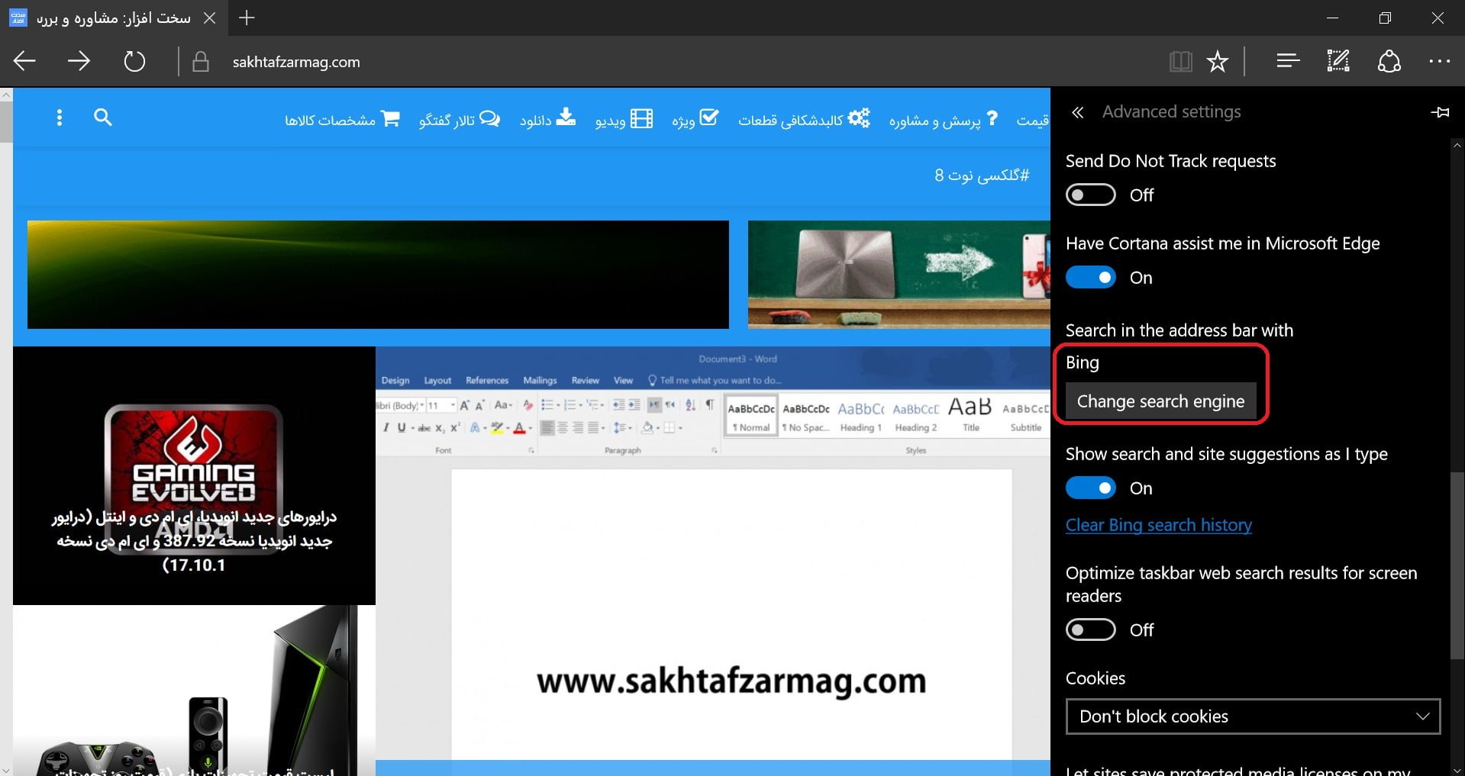1465x776 pixels.
Task: Click the Share icon in toolbar
Action: (1389, 61)
